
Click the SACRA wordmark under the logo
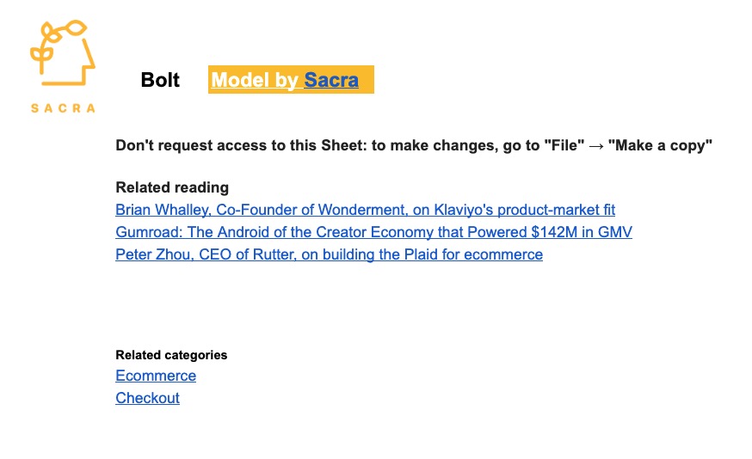(x=63, y=108)
